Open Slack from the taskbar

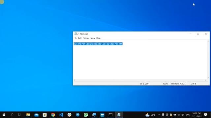(x=70, y=115)
